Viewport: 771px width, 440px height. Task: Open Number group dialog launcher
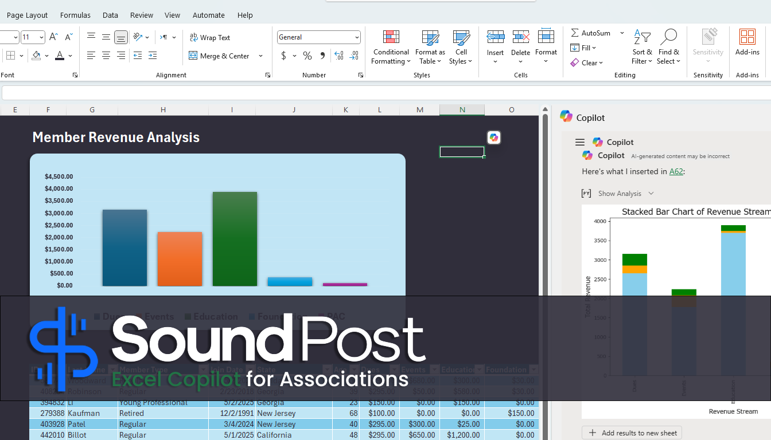click(361, 75)
